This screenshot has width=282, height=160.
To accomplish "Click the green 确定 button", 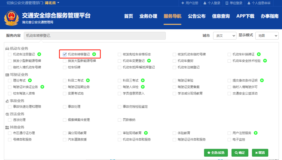I will [240, 153].
